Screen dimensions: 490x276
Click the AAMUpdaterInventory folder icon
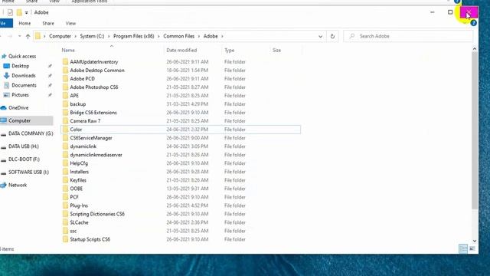coord(65,61)
